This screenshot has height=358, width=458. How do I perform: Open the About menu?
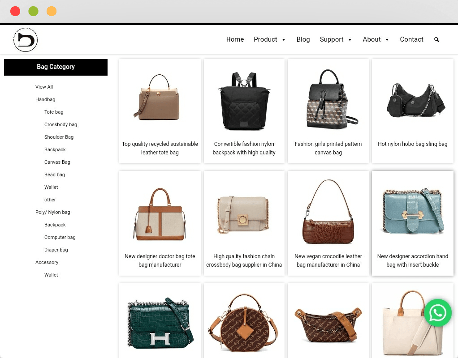point(372,39)
